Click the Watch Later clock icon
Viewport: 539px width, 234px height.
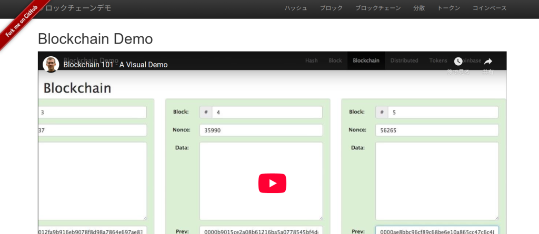(x=458, y=62)
